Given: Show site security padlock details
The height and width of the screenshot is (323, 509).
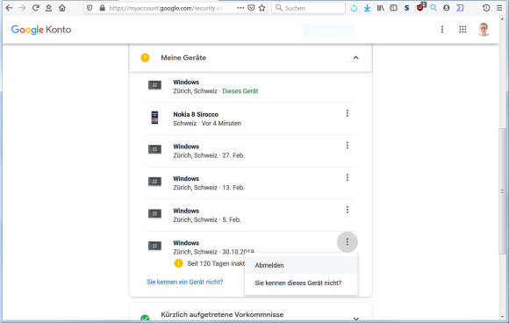Looking at the screenshot, I should coord(103,8).
